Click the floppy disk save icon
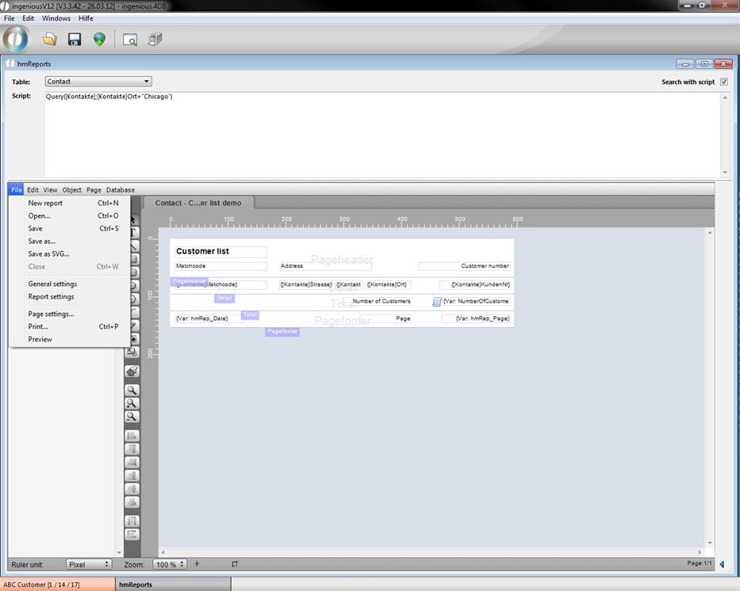 pos(75,39)
